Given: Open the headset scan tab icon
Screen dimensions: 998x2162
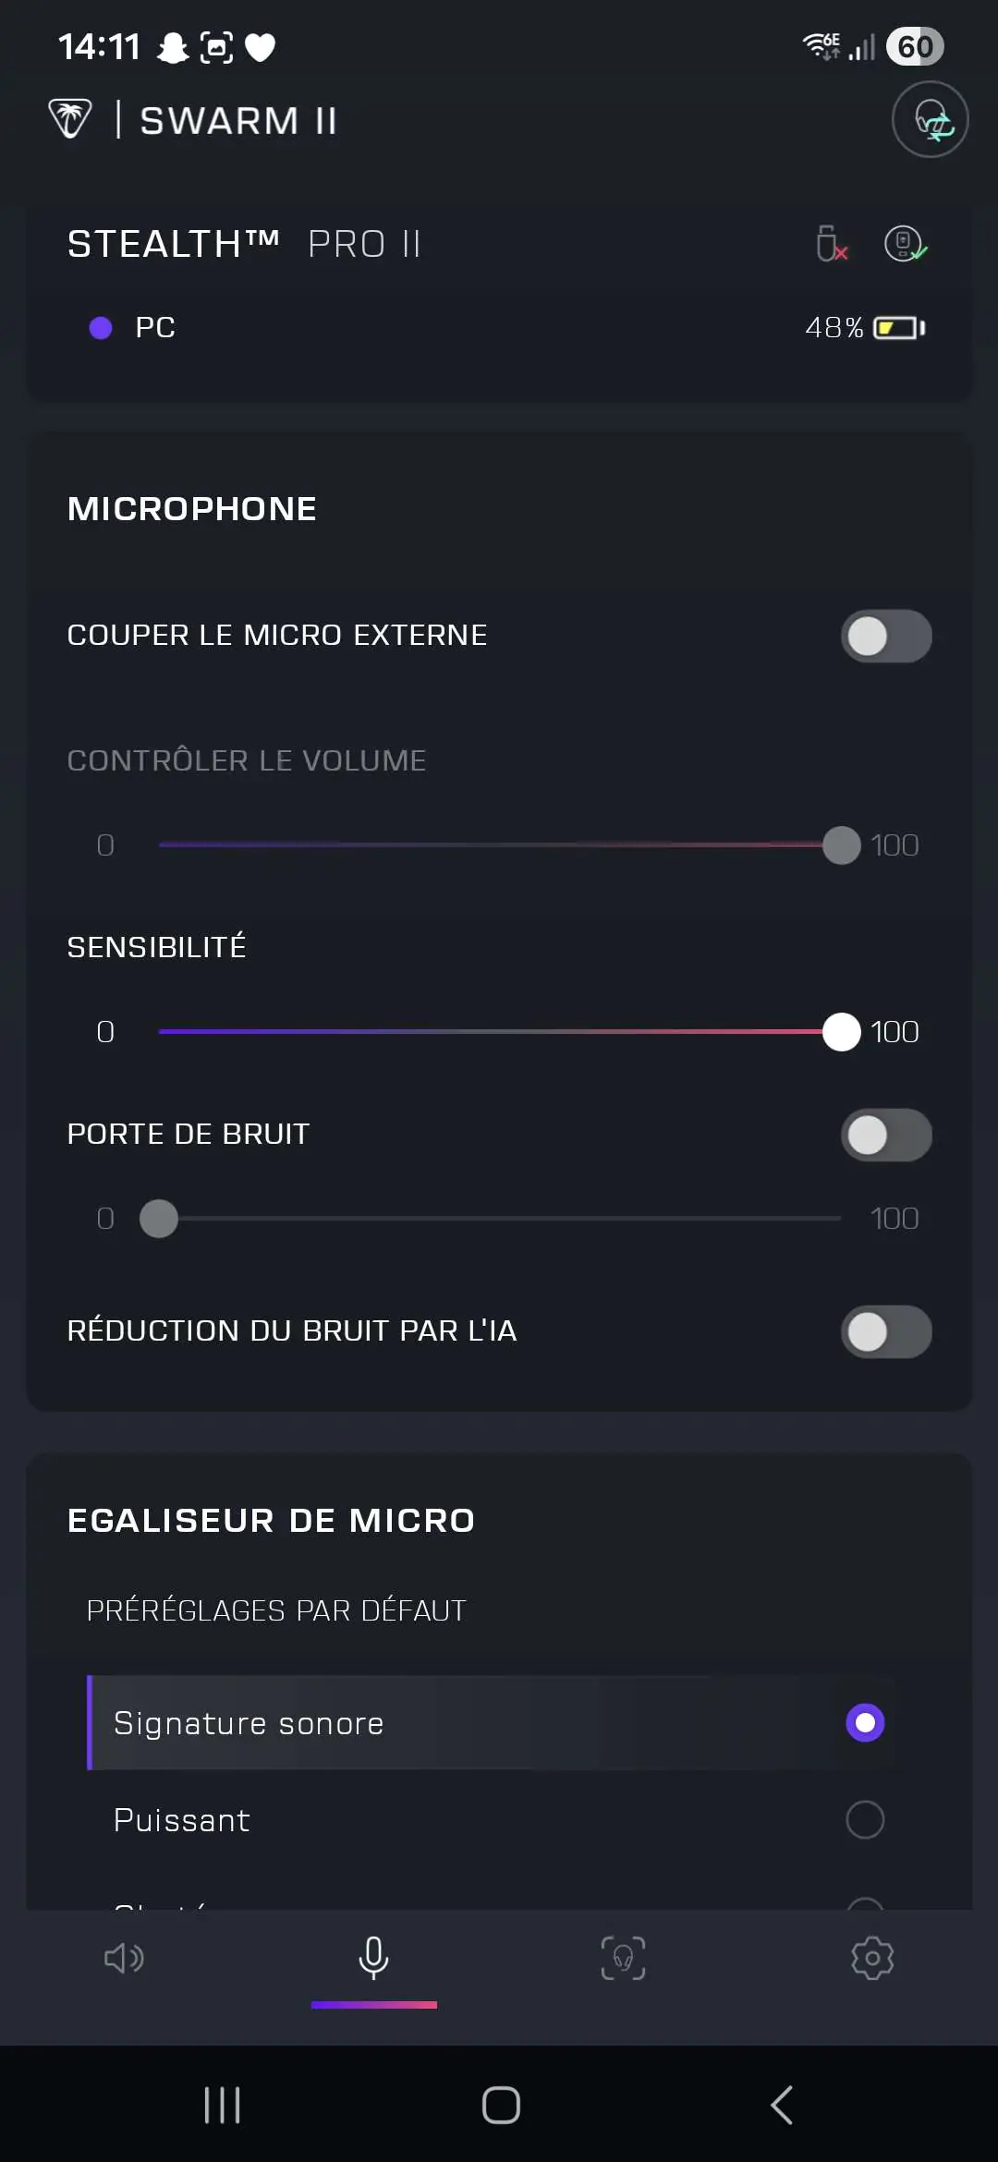Looking at the screenshot, I should point(623,1958).
